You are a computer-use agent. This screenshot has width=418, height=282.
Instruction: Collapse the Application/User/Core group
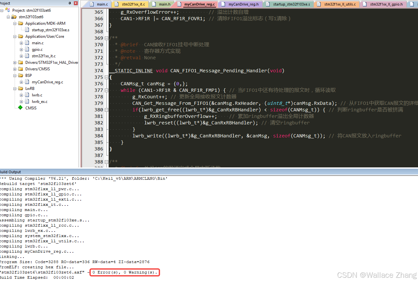tap(15, 36)
